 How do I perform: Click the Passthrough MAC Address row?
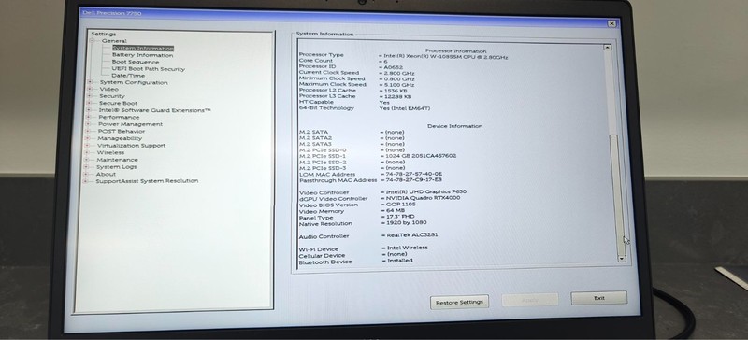[x=370, y=180]
